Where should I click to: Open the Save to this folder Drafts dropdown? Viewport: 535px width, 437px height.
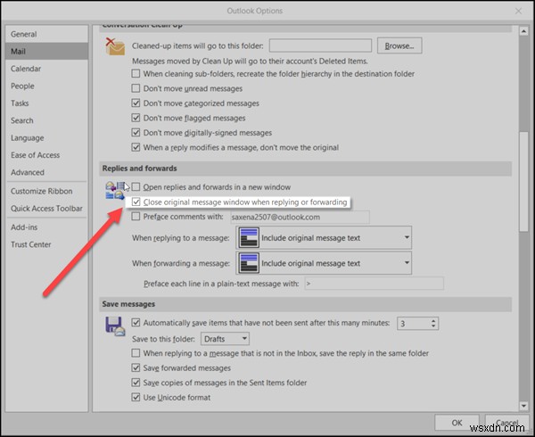[x=225, y=339]
